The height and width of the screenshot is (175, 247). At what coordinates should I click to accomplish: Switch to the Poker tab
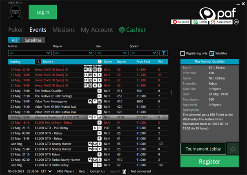tap(16, 30)
